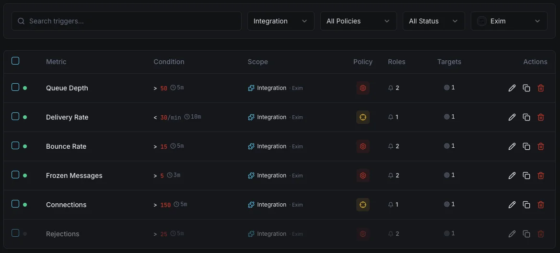Click the yellow policy icon for Connections
Screen dimensions: 560x253
pos(363,205)
